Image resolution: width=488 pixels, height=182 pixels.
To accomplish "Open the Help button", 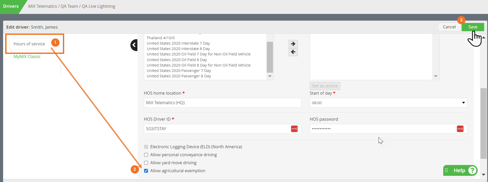I will click(x=460, y=170).
